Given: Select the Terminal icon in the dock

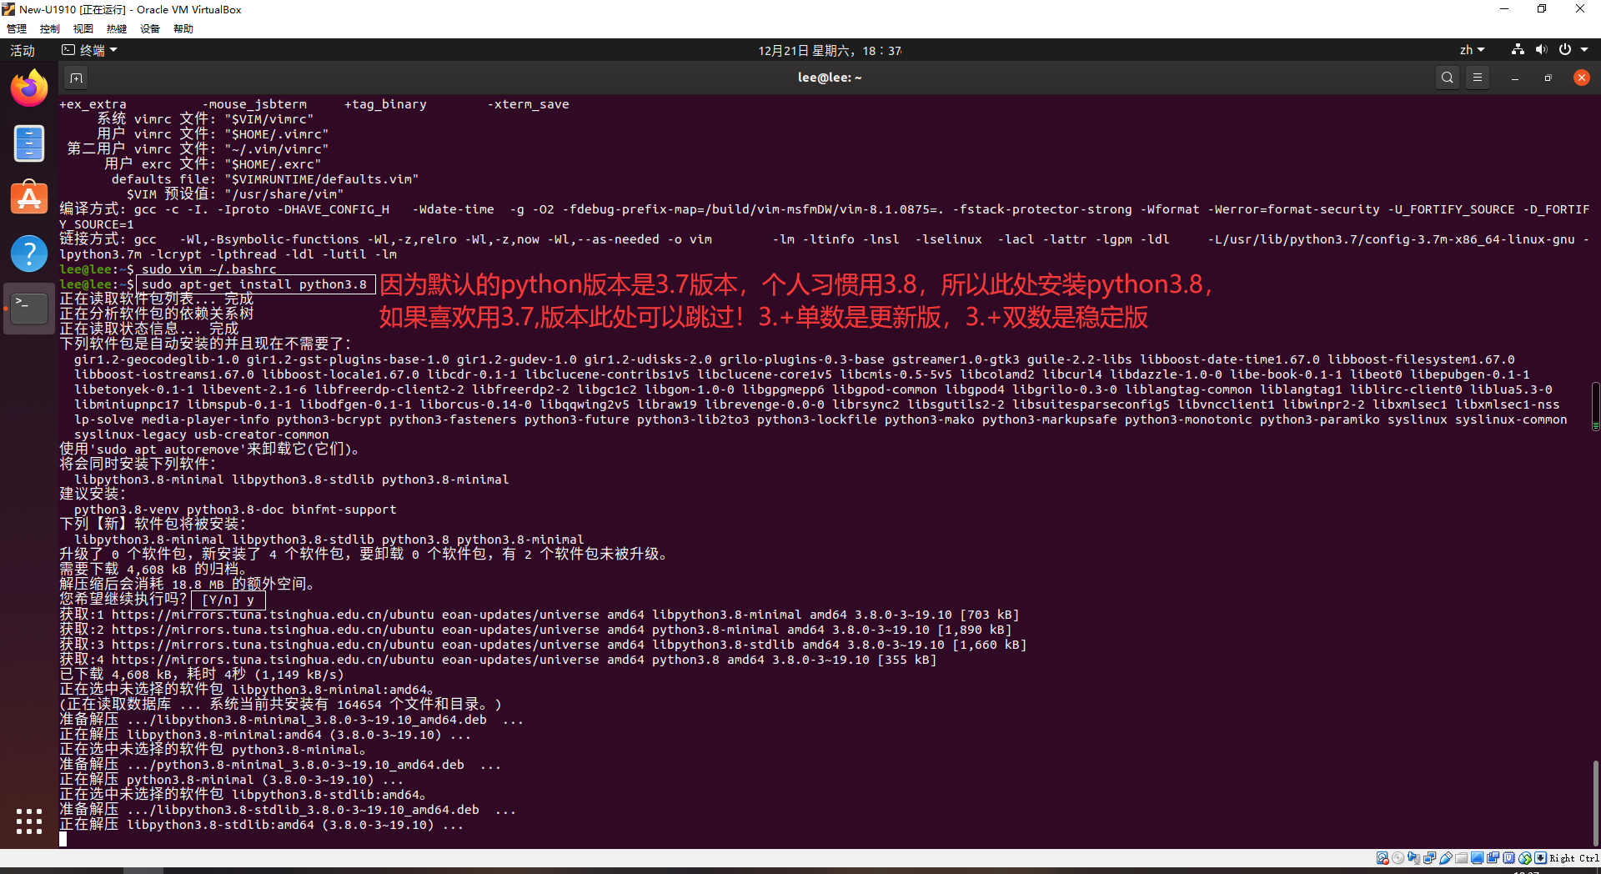Looking at the screenshot, I should click(x=29, y=308).
